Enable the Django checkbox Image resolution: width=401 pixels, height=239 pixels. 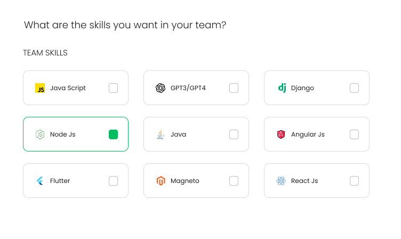pos(354,88)
